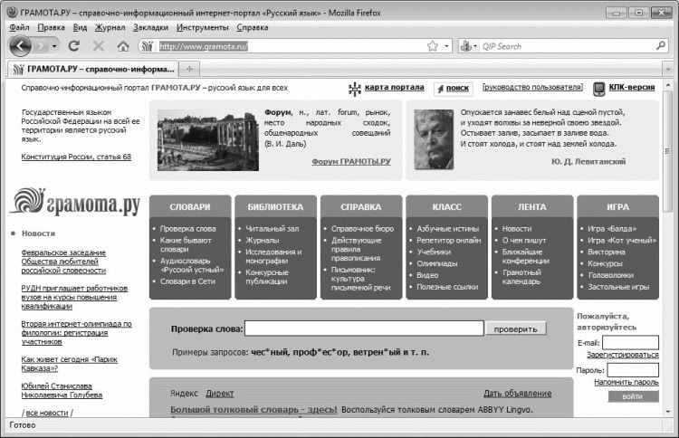This screenshot has height=438, width=679.
Task: Click the page vertical scrollbar thumb
Action: click(667, 151)
